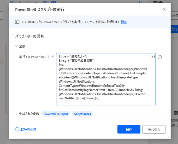Viewport: 178px width, 144px height.
Task: Click the $title code line text
Action: pyautogui.click(x=73, y=56)
